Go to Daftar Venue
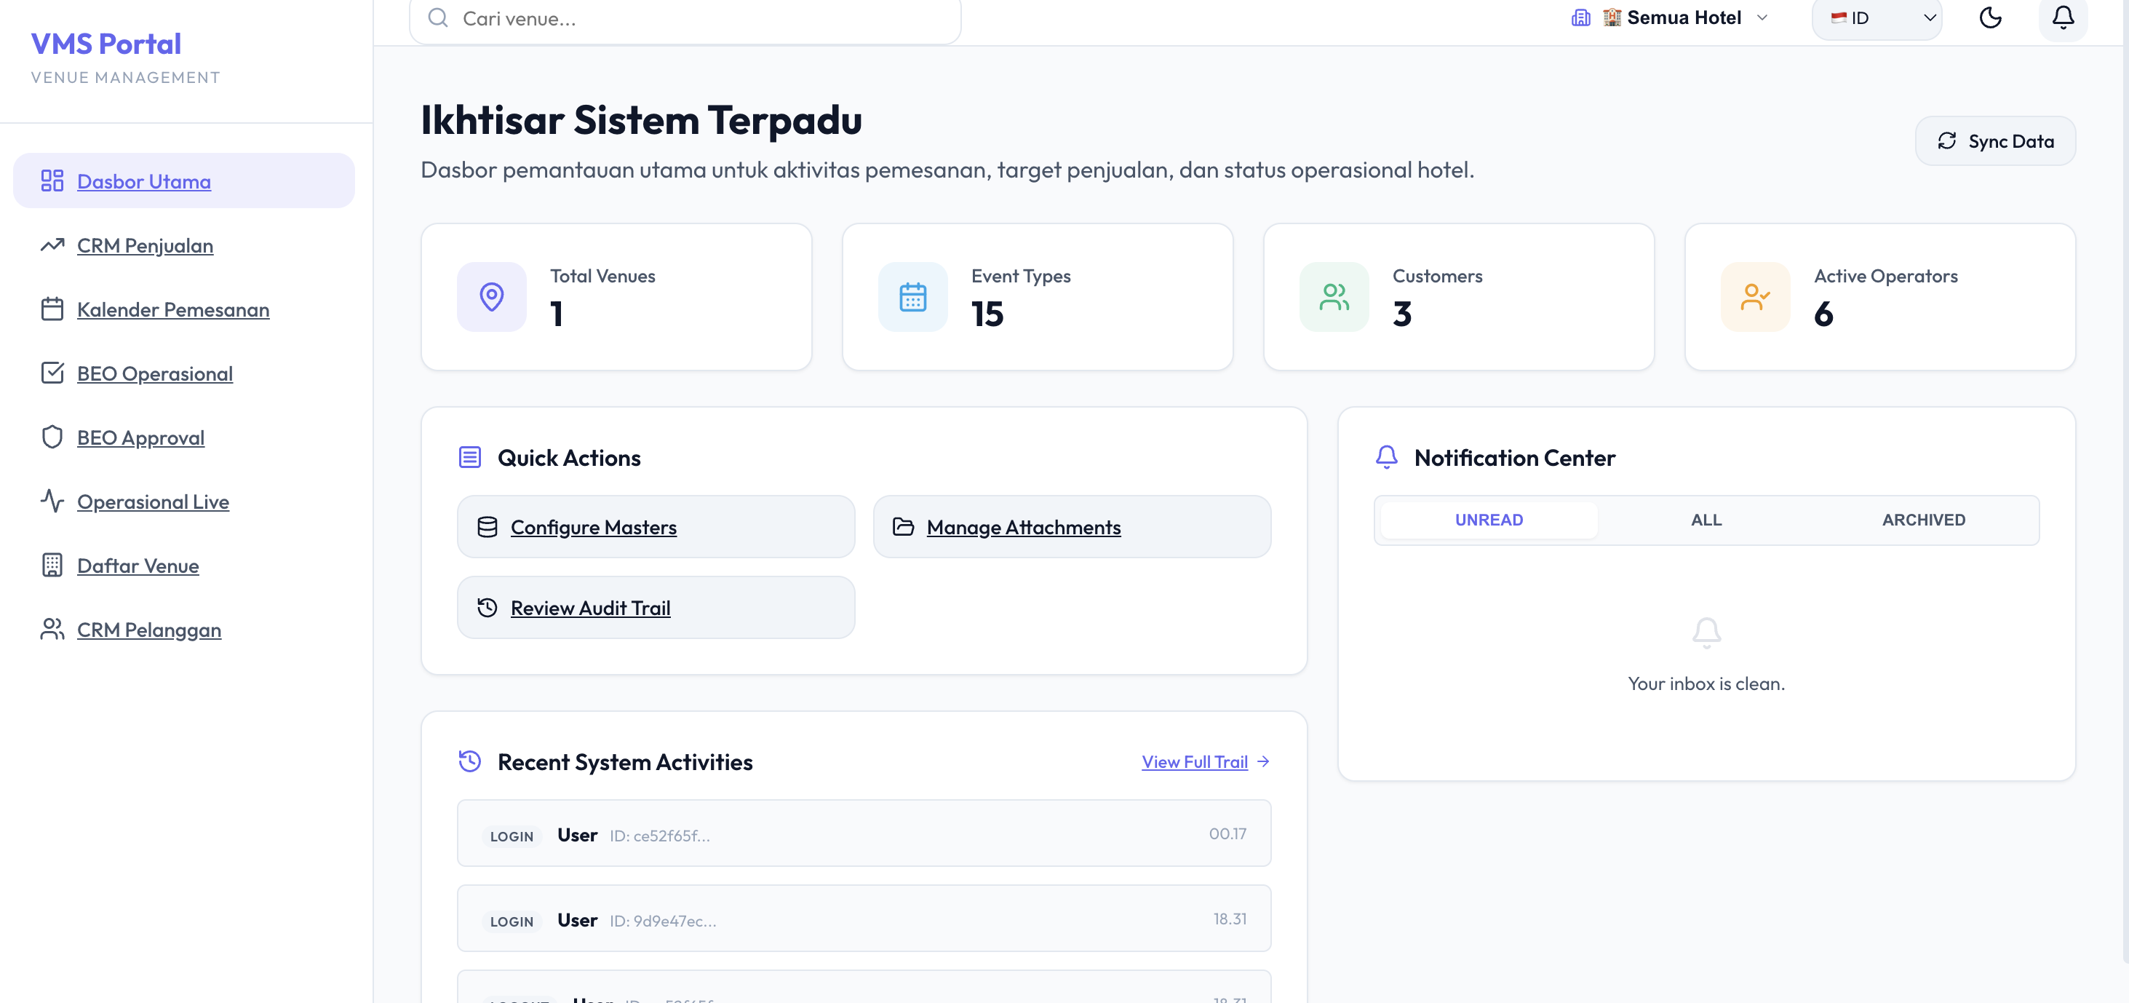 [184, 565]
